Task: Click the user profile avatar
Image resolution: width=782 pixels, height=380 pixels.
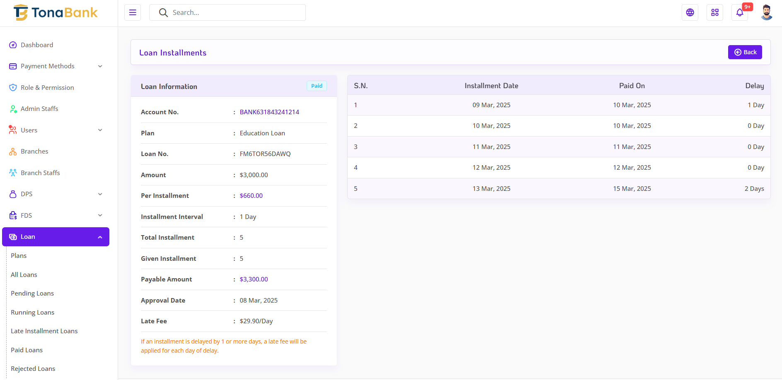Action: tap(766, 12)
